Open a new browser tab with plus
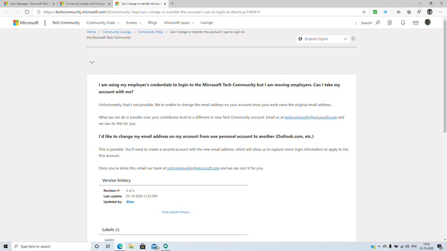Viewport: 447px width, 251px height. (x=172, y=4)
